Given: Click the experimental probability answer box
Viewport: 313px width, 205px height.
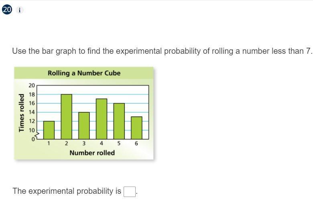Looking at the screenshot, I should (130, 192).
